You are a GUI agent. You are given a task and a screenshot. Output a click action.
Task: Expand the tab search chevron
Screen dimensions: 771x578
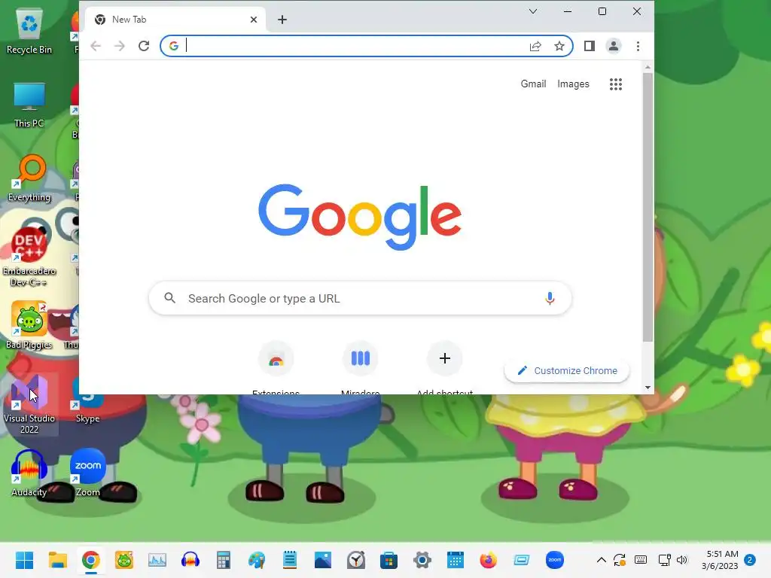pos(532,11)
